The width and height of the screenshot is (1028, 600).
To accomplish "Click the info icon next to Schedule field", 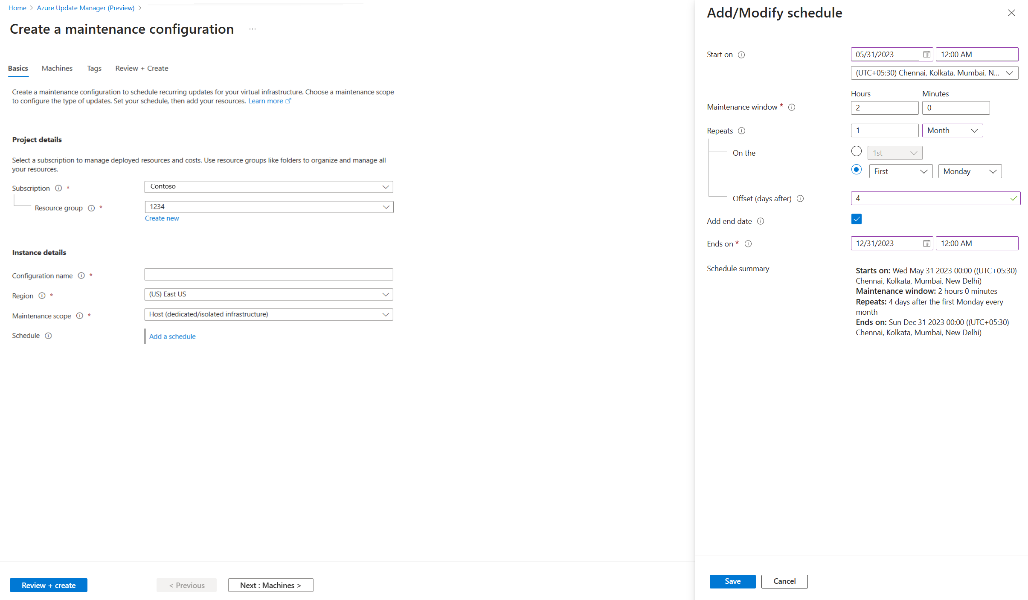I will pos(49,336).
